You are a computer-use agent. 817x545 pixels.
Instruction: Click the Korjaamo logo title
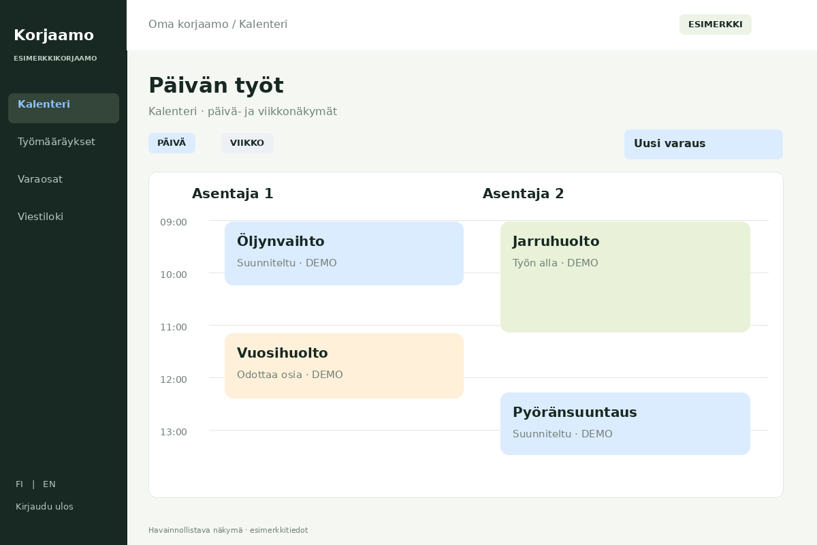(54, 35)
